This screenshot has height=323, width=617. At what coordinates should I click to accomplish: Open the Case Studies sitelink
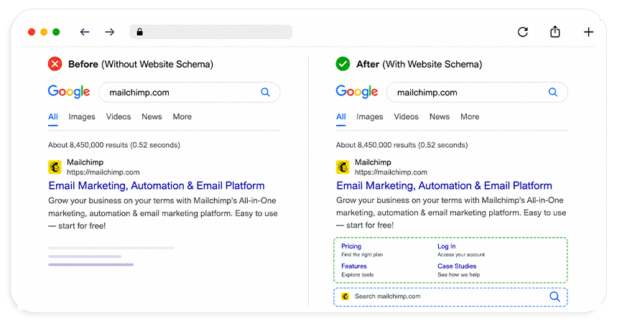tap(457, 266)
